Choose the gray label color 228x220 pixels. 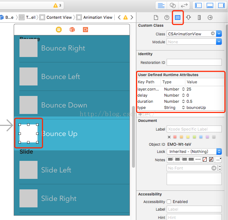click(214, 137)
